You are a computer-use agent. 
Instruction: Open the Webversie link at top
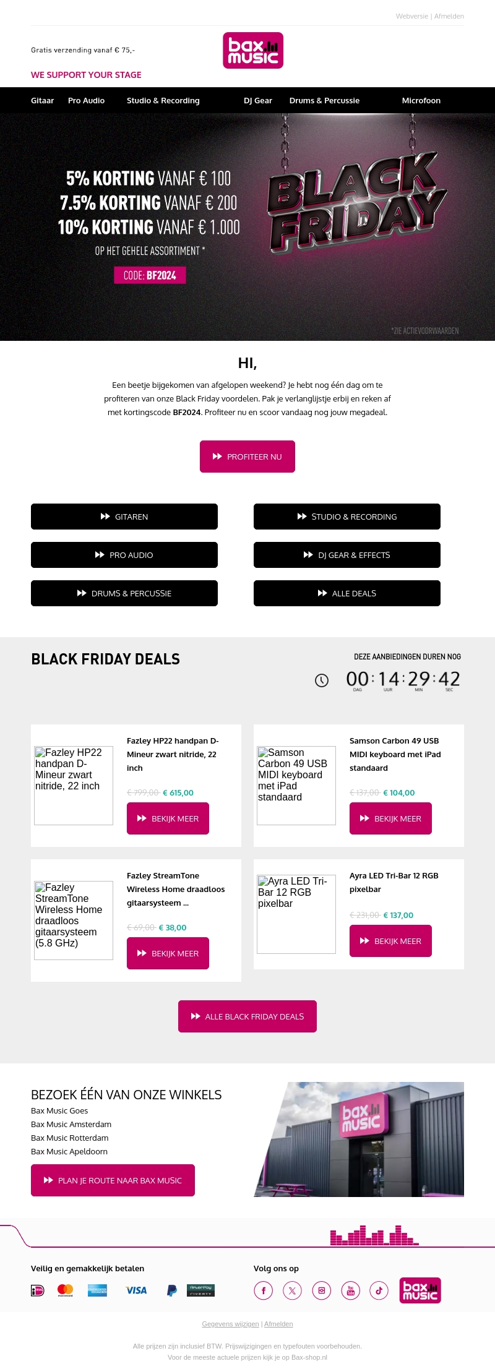(x=411, y=16)
